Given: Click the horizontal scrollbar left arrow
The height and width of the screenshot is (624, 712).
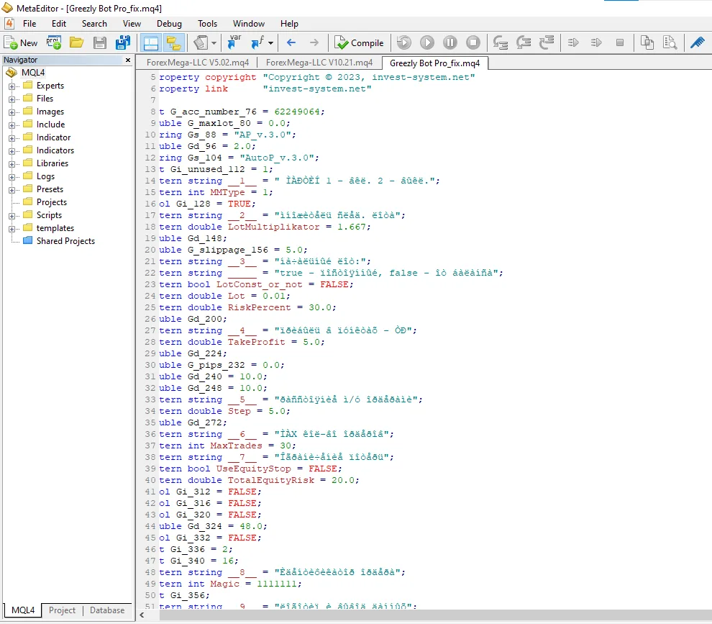Looking at the screenshot, I should coord(142,615).
